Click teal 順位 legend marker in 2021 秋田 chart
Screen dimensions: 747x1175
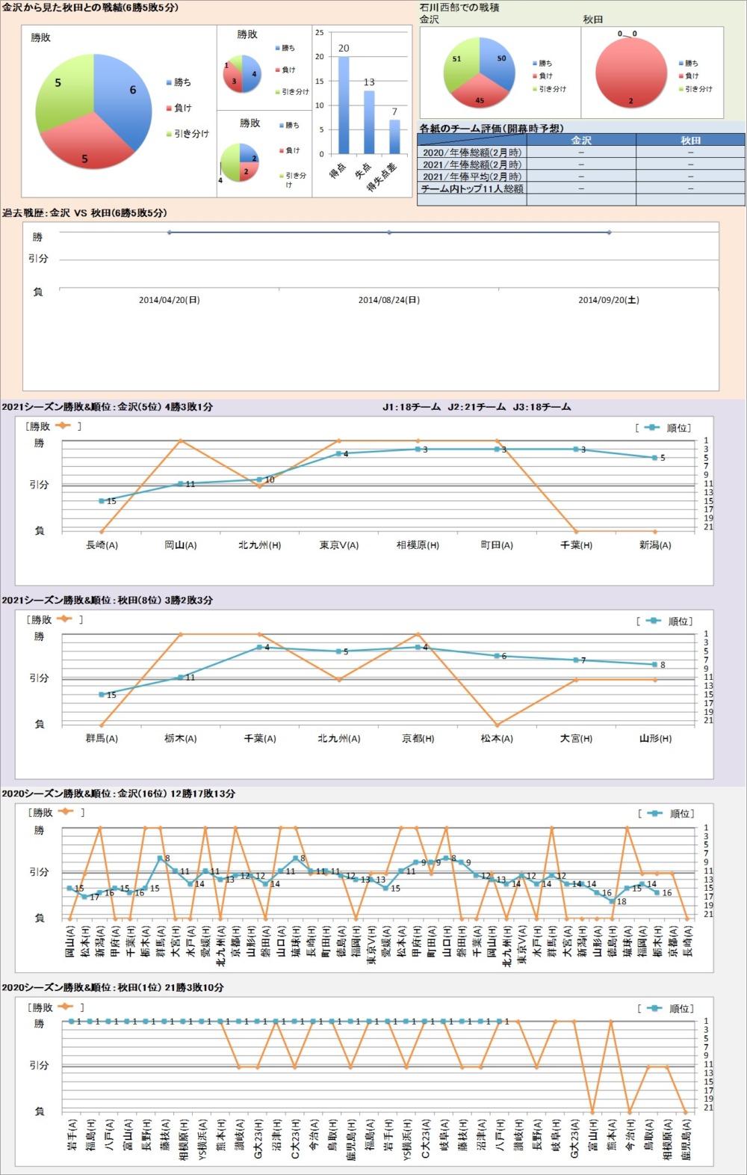653,621
